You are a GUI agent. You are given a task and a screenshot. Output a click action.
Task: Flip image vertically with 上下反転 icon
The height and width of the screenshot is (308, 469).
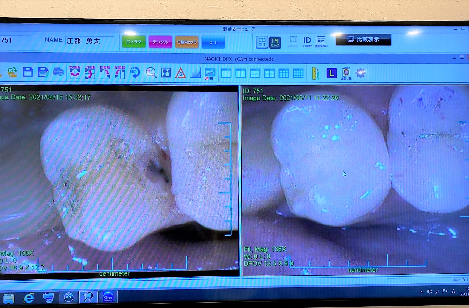(90, 72)
